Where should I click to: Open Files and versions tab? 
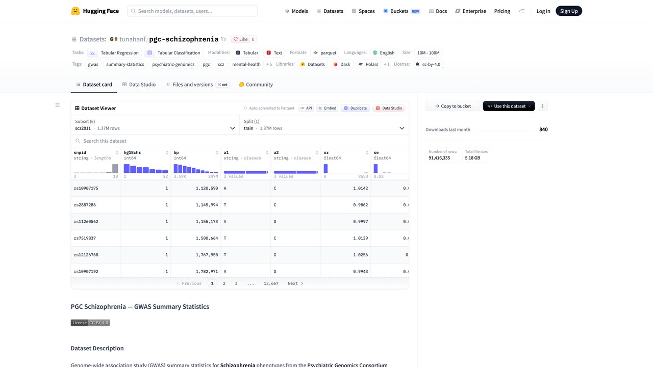tap(197, 85)
